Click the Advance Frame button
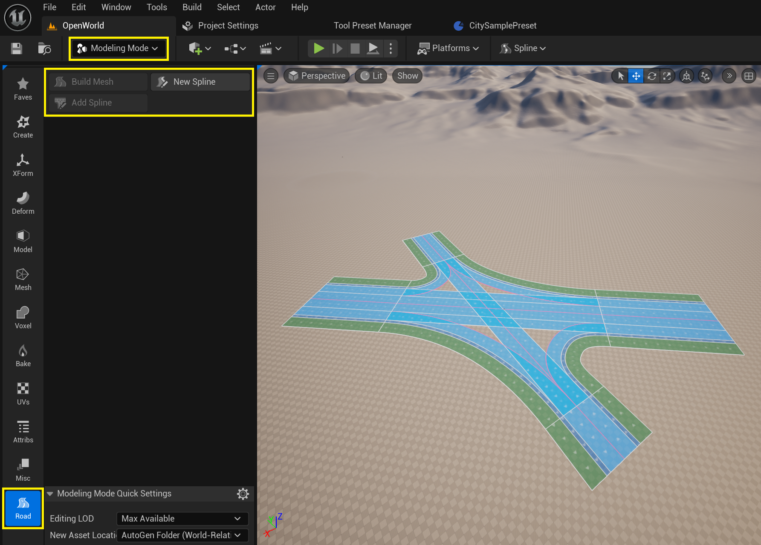The image size is (761, 545). [x=337, y=48]
